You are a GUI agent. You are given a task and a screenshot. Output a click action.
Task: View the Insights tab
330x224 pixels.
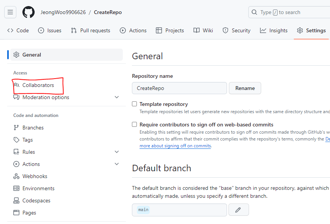(x=274, y=30)
